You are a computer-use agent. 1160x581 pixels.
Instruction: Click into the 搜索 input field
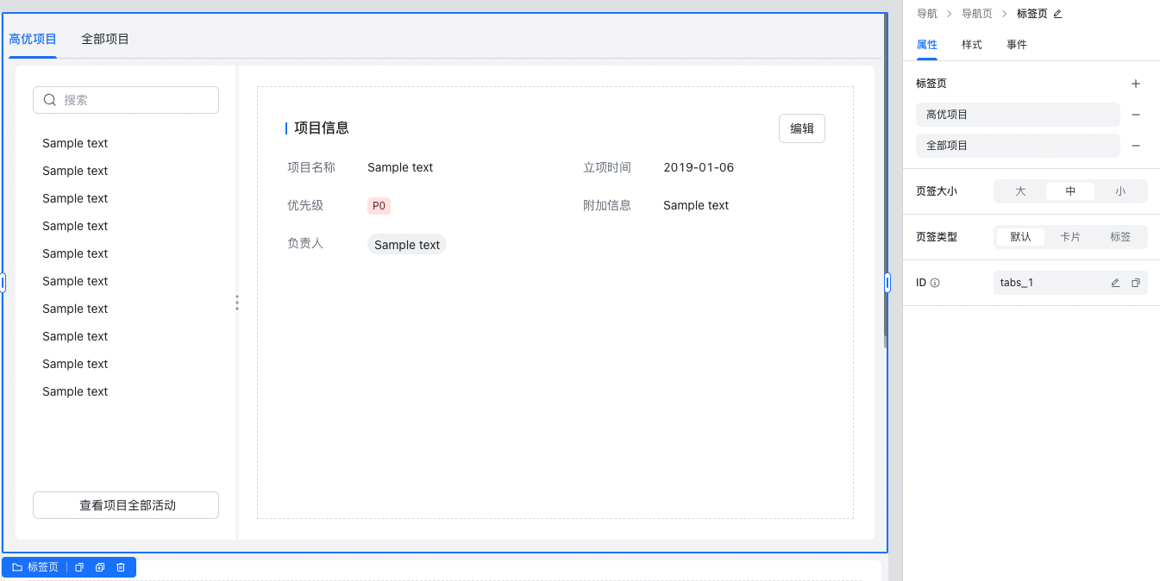tap(126, 100)
